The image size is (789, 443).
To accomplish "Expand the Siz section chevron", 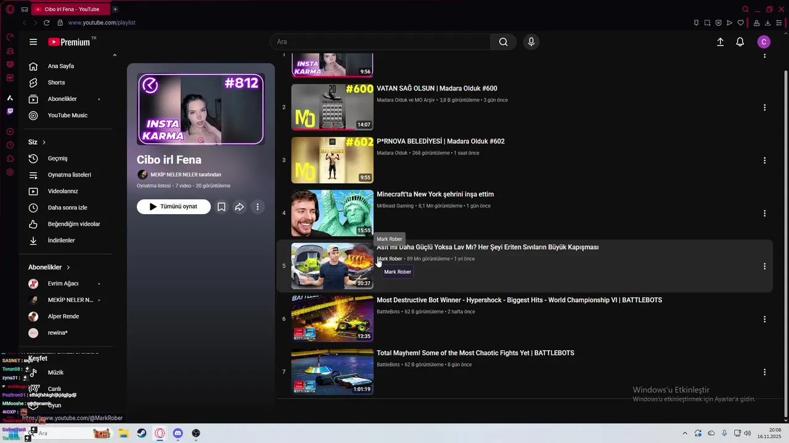I will click(x=44, y=142).
